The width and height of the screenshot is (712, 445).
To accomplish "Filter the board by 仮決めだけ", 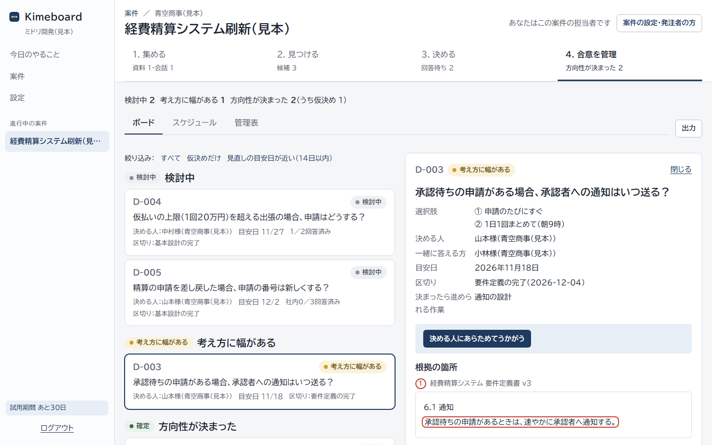I will 204,158.
